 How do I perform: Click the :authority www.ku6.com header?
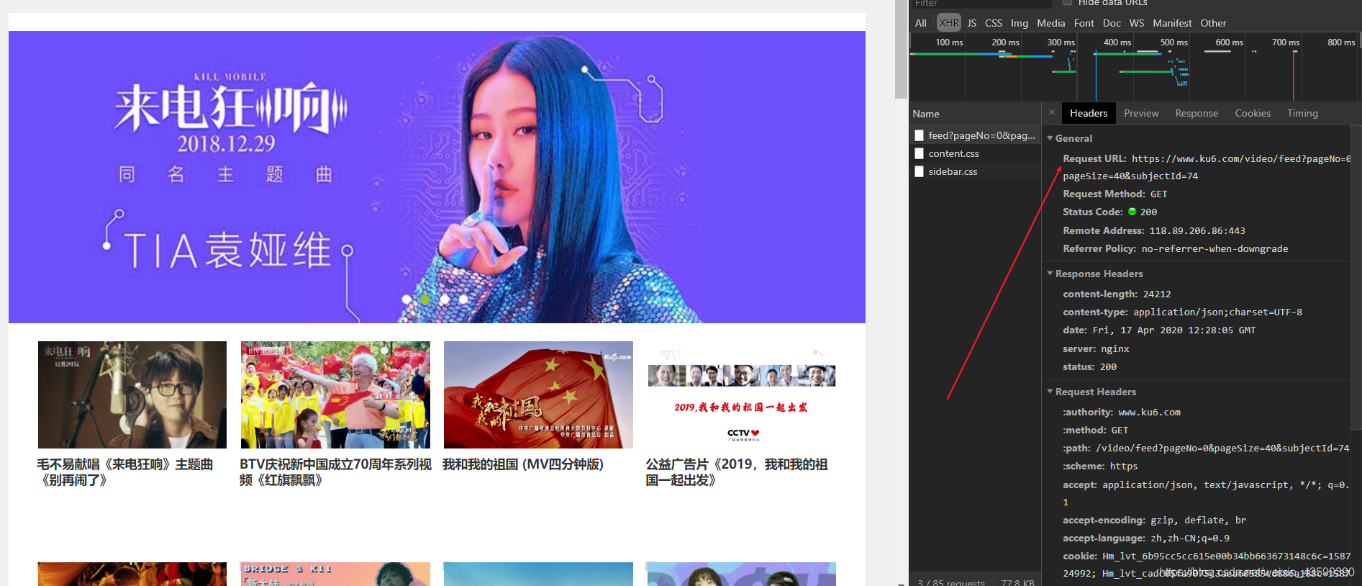click(x=1122, y=412)
